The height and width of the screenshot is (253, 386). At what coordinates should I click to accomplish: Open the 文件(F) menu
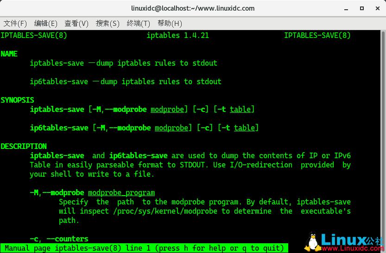click(x=15, y=23)
